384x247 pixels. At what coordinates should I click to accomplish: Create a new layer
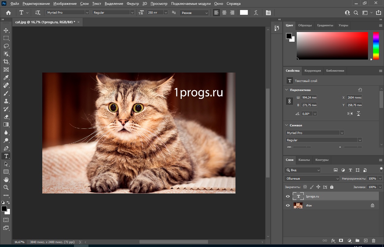pyautogui.click(x=365, y=241)
